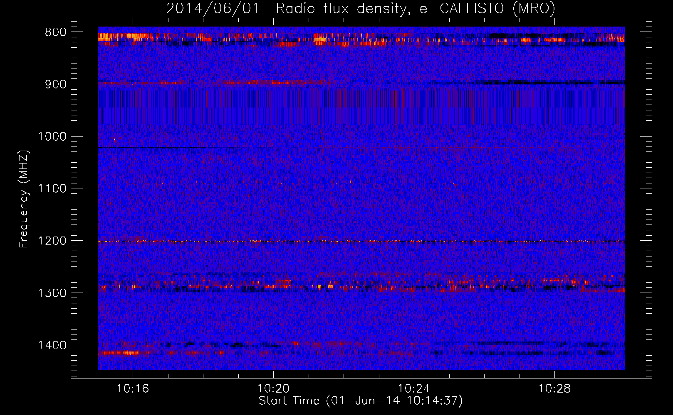Click the 1400 frequency tick label

[52, 345]
